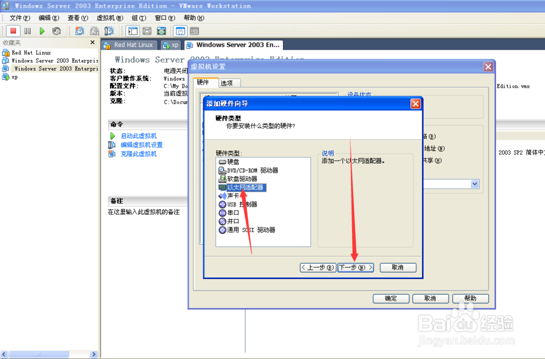Open the 文件(F) menu

[20, 18]
